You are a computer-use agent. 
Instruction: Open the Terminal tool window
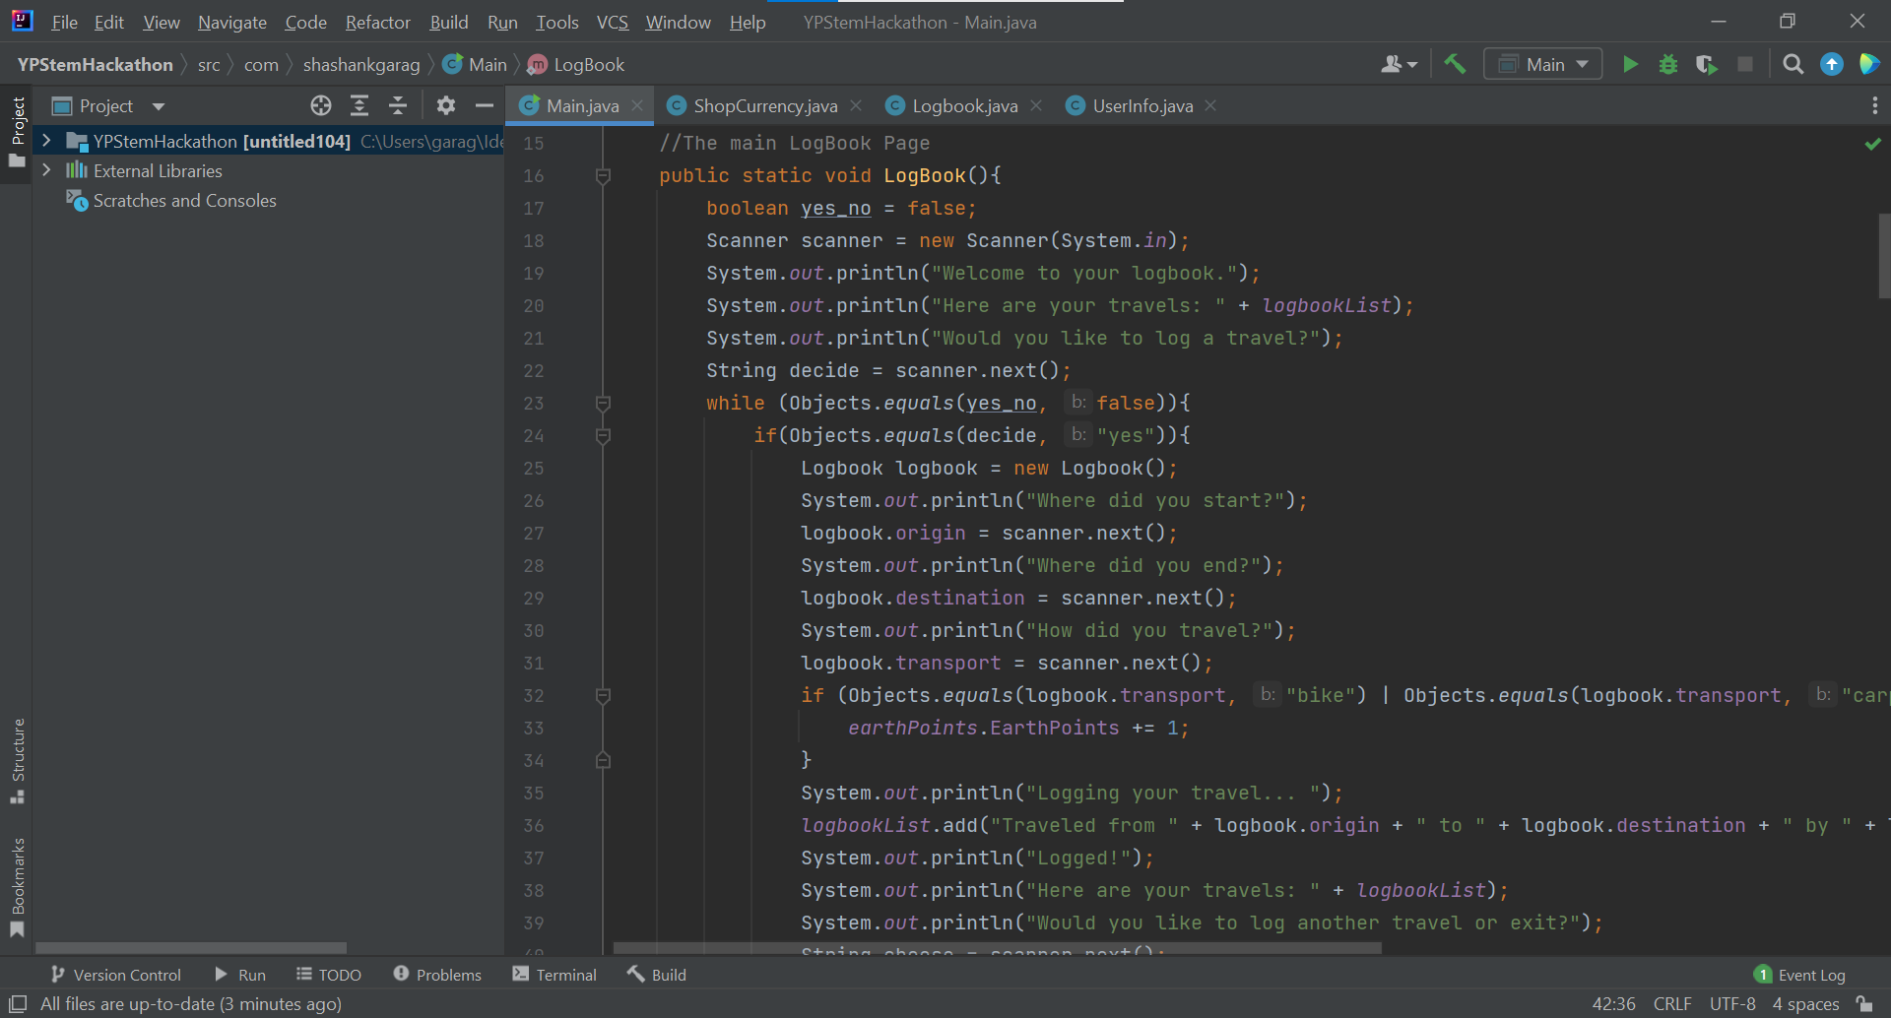click(554, 975)
